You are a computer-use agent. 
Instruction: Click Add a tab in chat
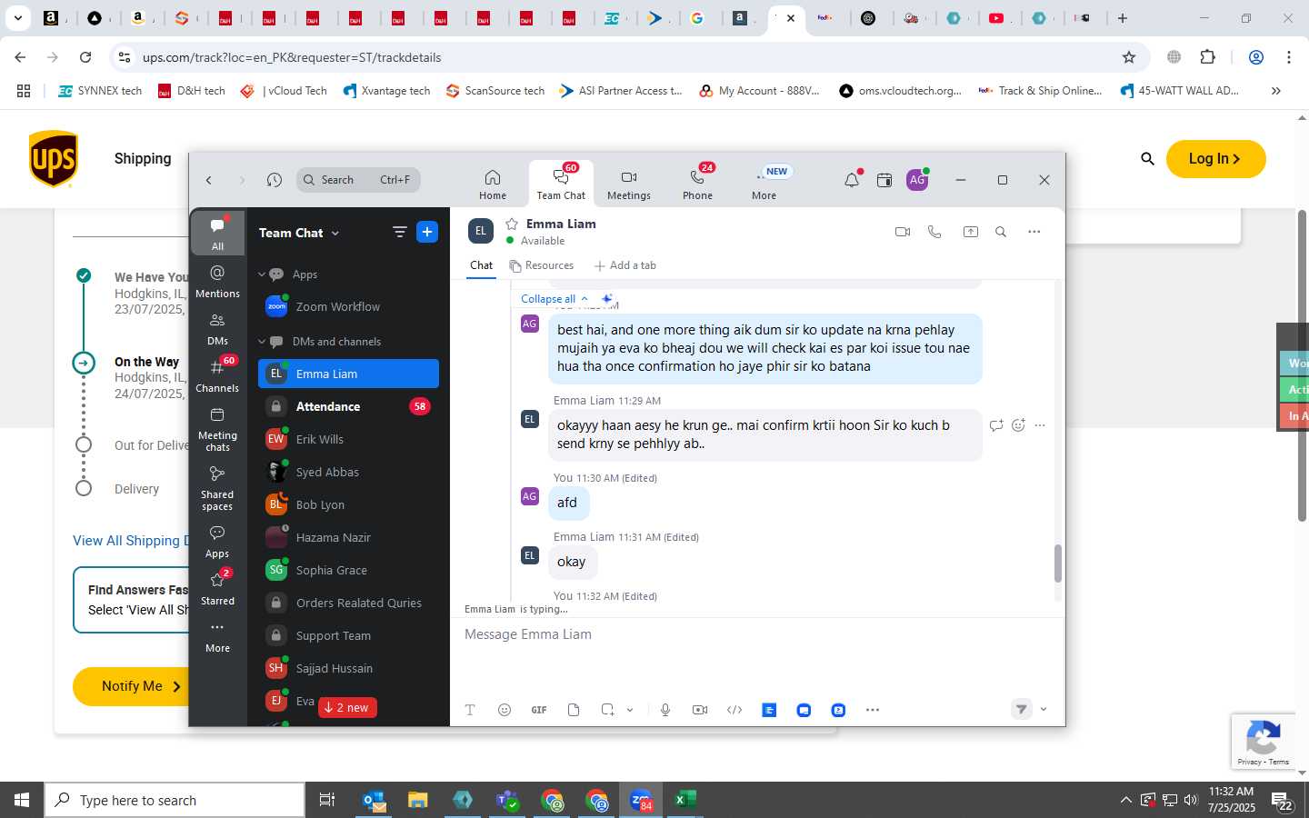tap(625, 265)
